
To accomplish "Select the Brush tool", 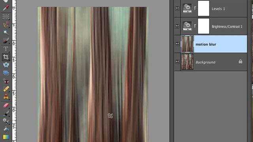I will (x=6, y=113).
